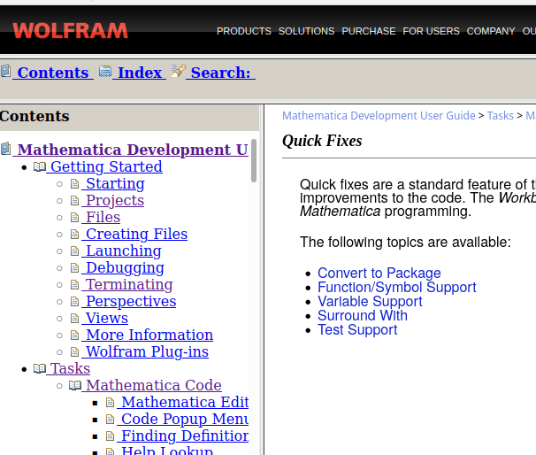Click the Contents book icon in toolbar
The width and height of the screenshot is (536, 455).
(6, 71)
